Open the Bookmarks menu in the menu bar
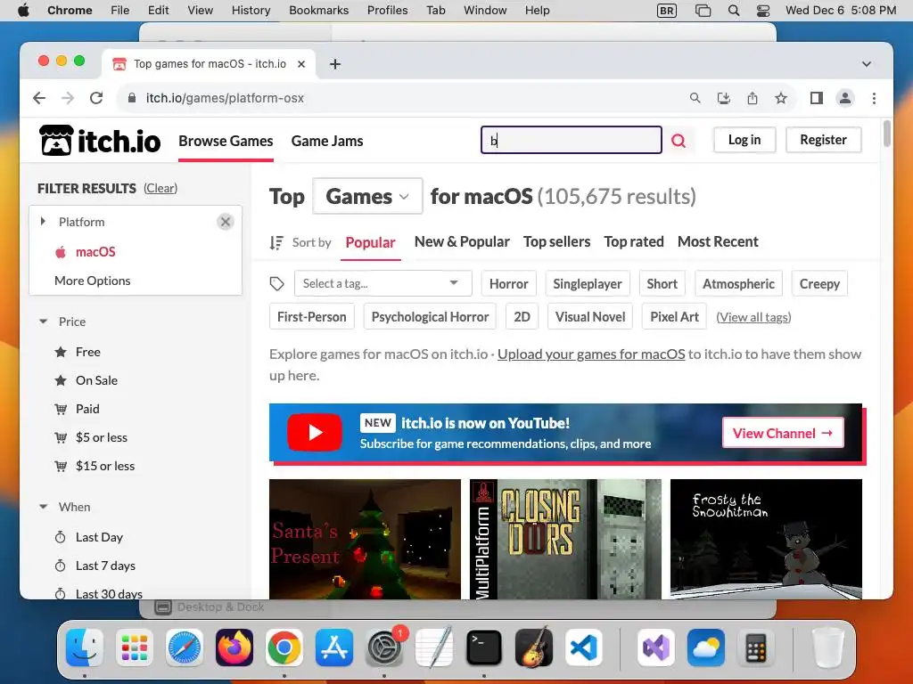 pyautogui.click(x=318, y=11)
